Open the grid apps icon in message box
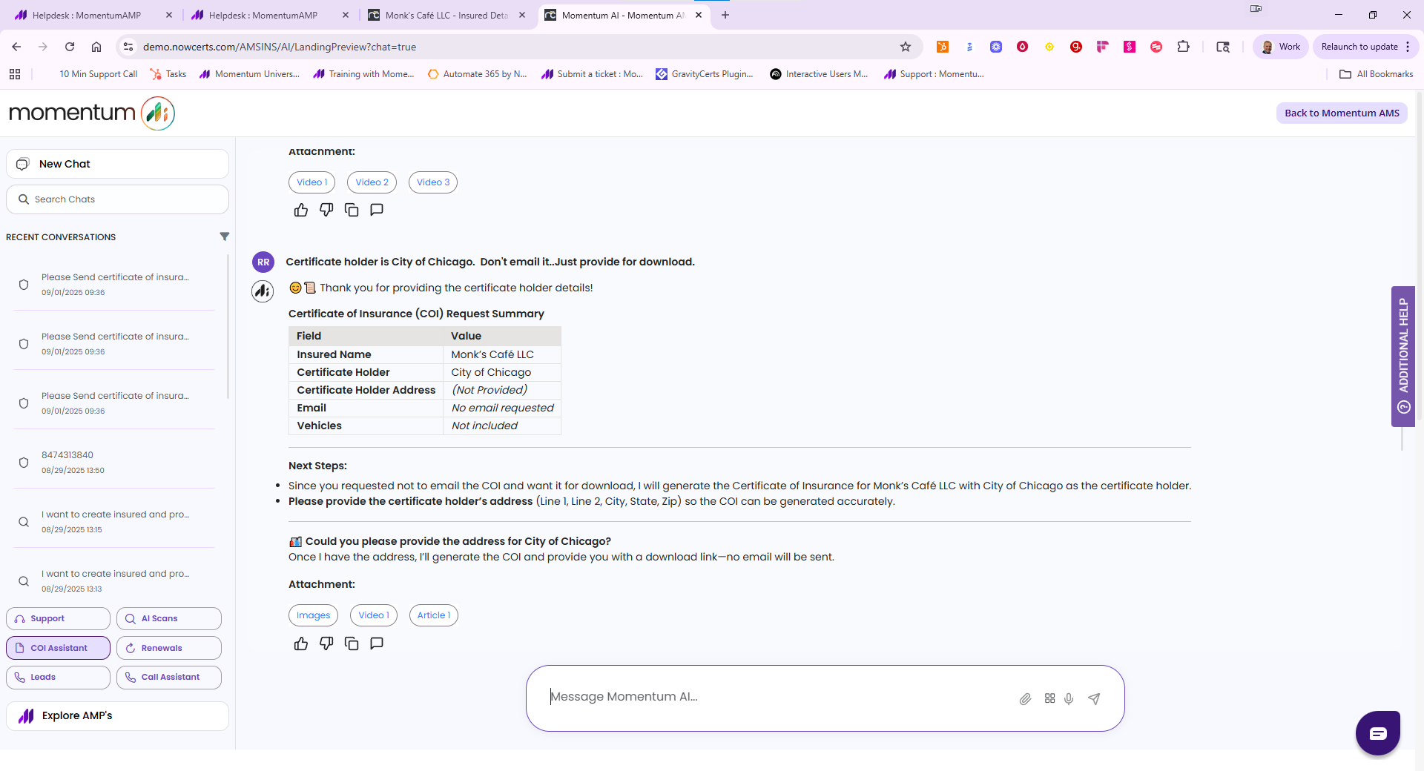 point(1049,698)
